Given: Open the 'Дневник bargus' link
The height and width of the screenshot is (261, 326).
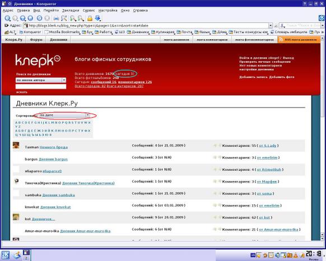Looking at the screenshot, I should tap(53, 159).
